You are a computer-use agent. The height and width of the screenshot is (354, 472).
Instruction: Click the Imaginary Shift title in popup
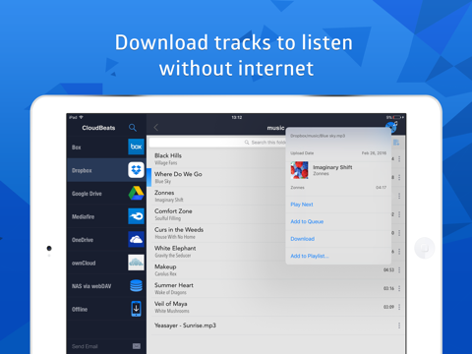pyautogui.click(x=332, y=167)
